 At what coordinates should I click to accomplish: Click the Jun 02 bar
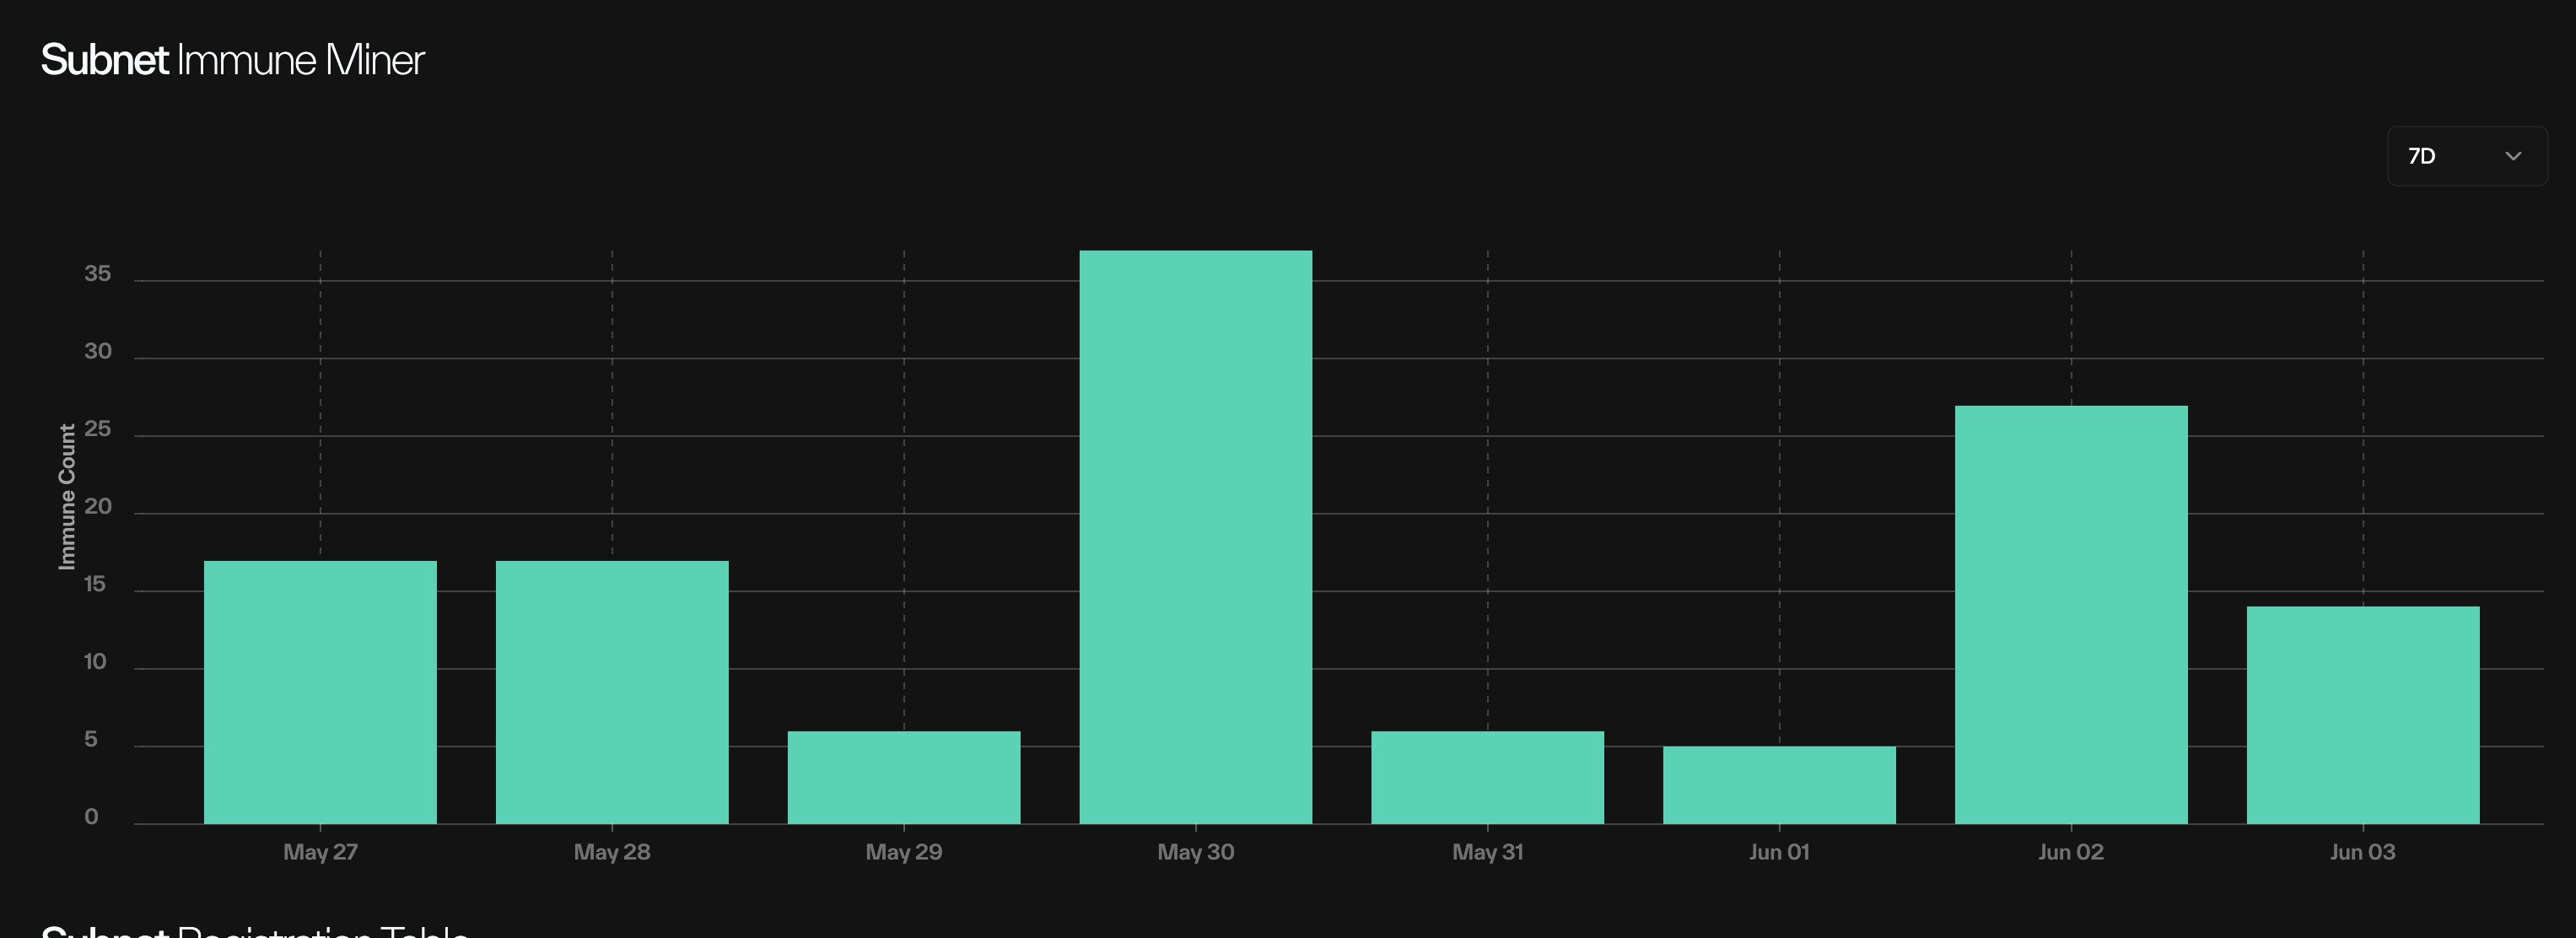[2071, 615]
